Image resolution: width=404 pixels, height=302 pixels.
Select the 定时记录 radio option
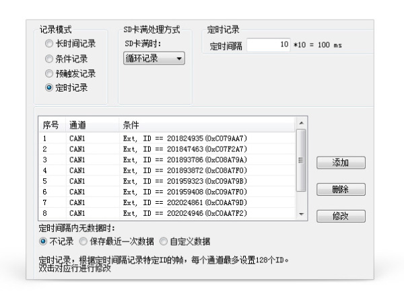pos(48,87)
